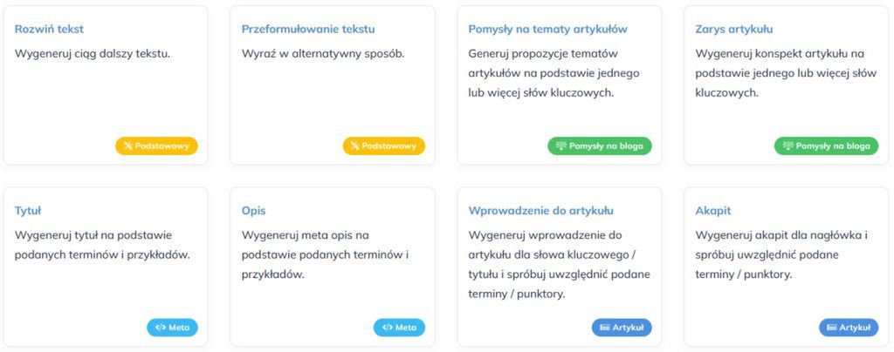Open the Przeformułowanie tekstu template
Screen dimensions: 894x352
click(x=308, y=29)
